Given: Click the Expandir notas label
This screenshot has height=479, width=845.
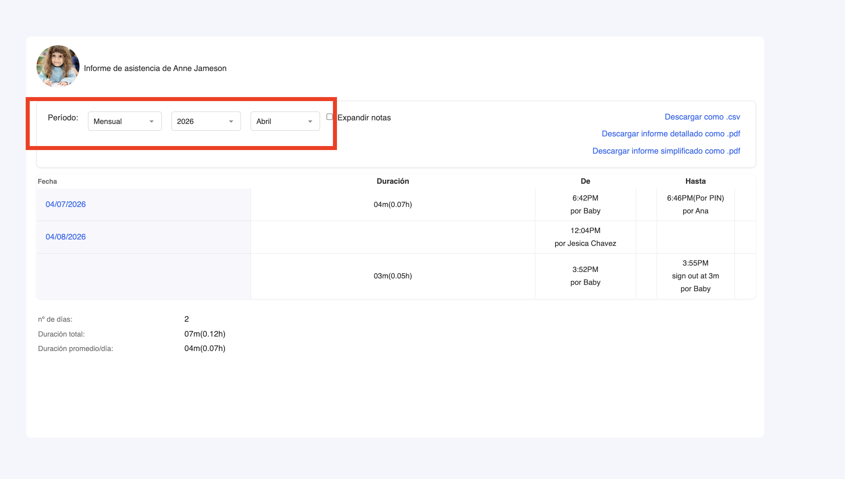Looking at the screenshot, I should coord(364,118).
